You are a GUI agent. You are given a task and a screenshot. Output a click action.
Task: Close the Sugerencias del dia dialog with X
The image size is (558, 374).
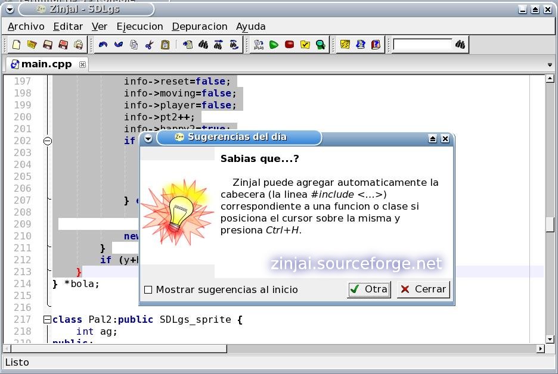click(445, 139)
